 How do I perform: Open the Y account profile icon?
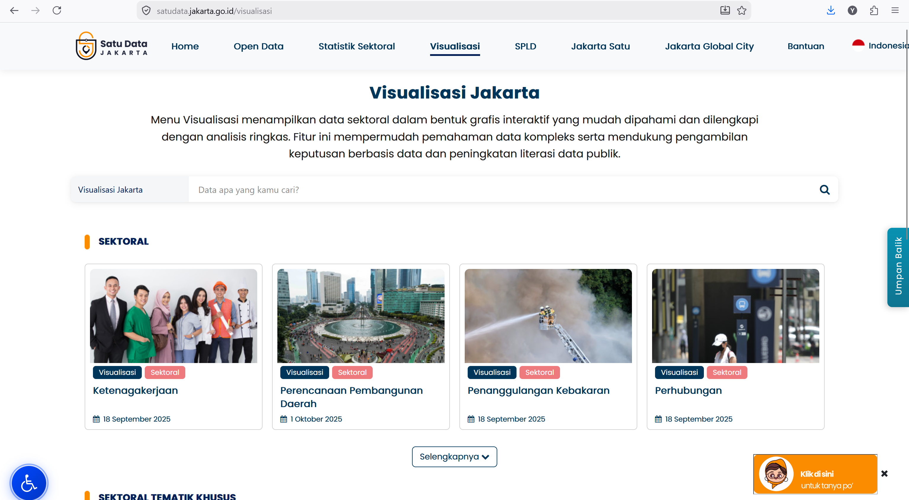point(852,11)
